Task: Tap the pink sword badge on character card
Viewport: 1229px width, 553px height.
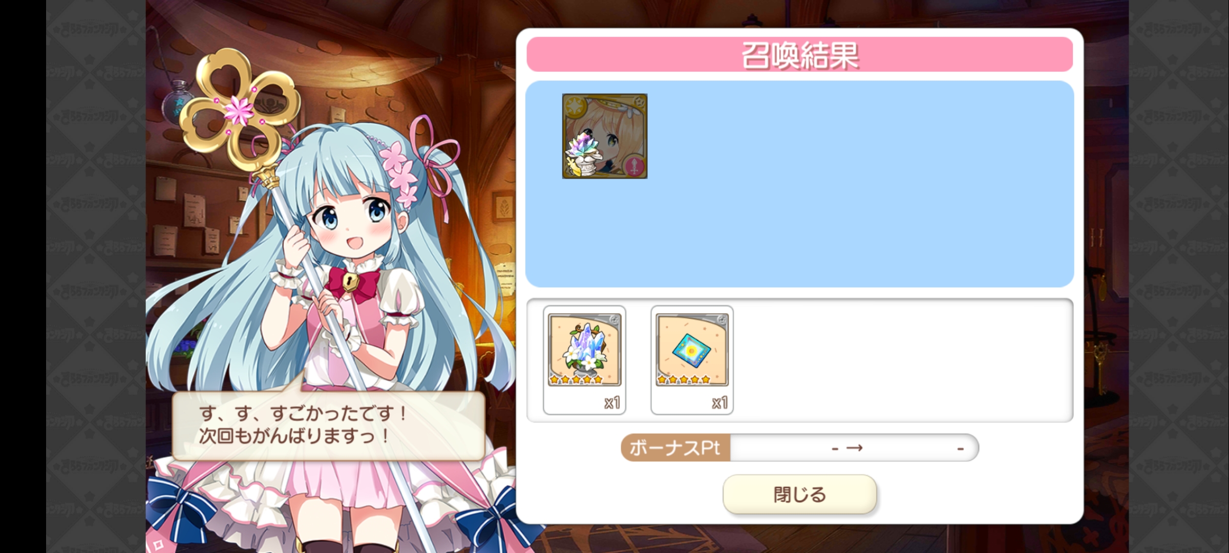Action: tap(634, 166)
